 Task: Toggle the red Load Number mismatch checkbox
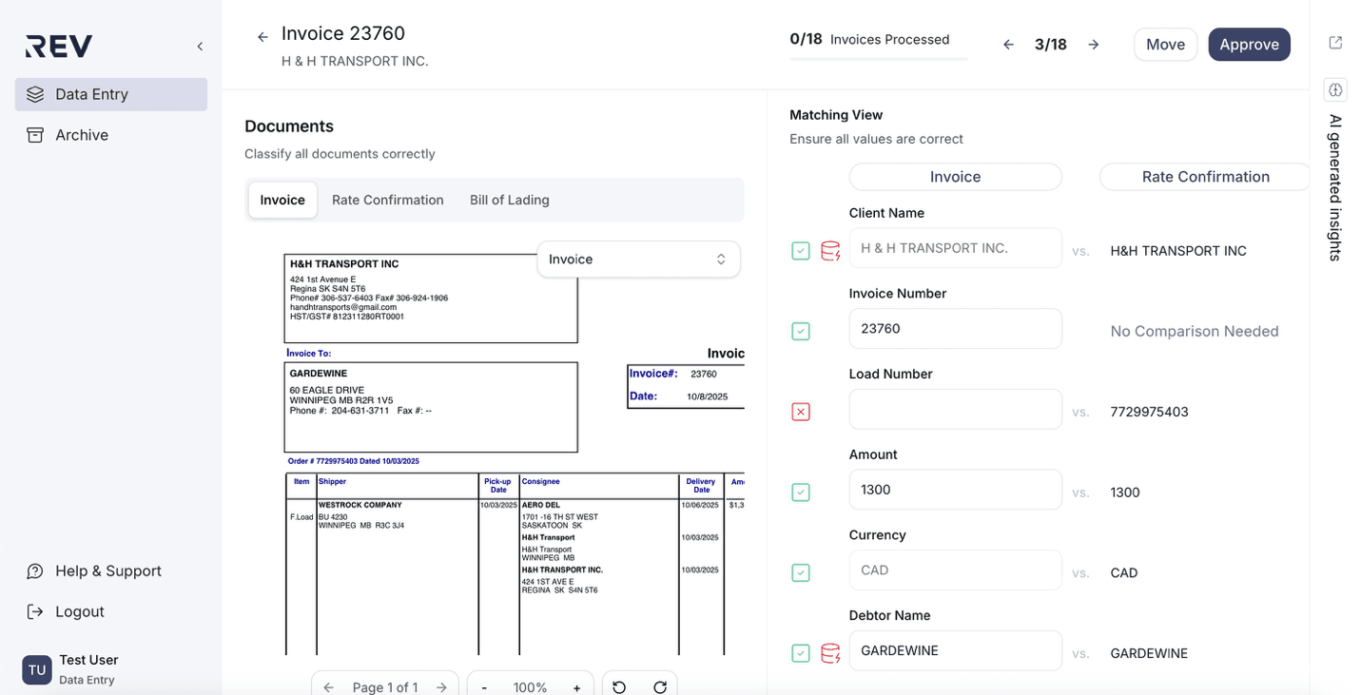click(x=801, y=412)
